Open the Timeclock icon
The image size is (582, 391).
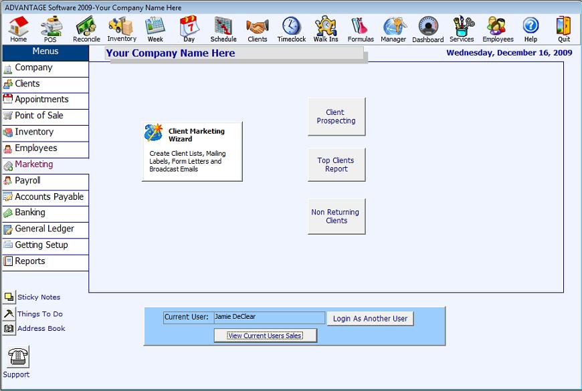point(292,29)
